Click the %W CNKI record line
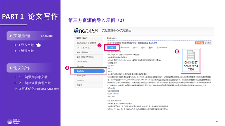The height and width of the screenshot is (126, 225). tap(111, 96)
